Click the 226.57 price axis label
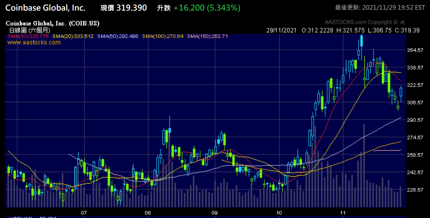The width and height of the screenshot is (430, 218). tap(415, 190)
